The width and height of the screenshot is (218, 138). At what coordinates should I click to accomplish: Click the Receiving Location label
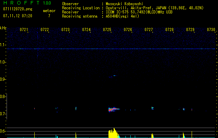81,8
